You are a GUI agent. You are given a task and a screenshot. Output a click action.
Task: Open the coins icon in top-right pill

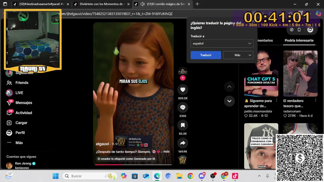pyautogui.click(x=292, y=30)
